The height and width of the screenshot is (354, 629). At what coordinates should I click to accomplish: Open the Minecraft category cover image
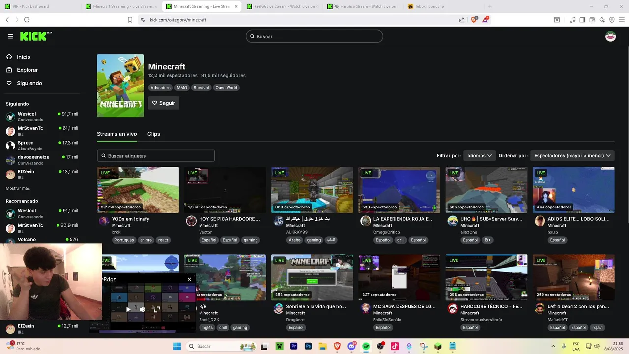click(120, 86)
